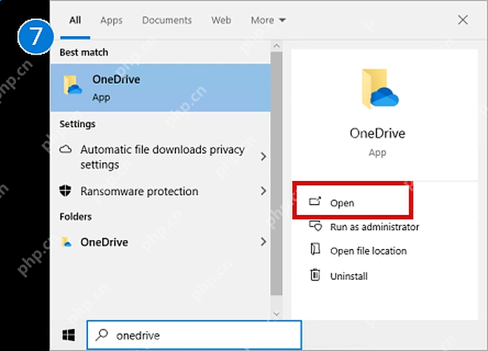Expand the Ransomware protection chevron
The height and width of the screenshot is (351, 488).
(263, 191)
